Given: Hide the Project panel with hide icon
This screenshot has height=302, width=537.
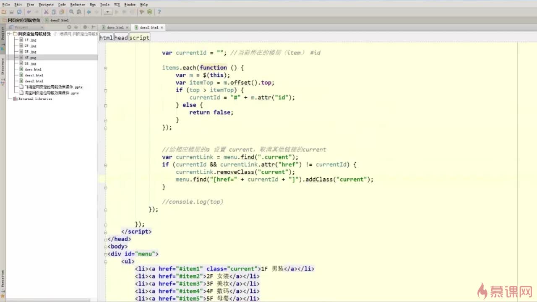Looking at the screenshot, I should [x=94, y=27].
